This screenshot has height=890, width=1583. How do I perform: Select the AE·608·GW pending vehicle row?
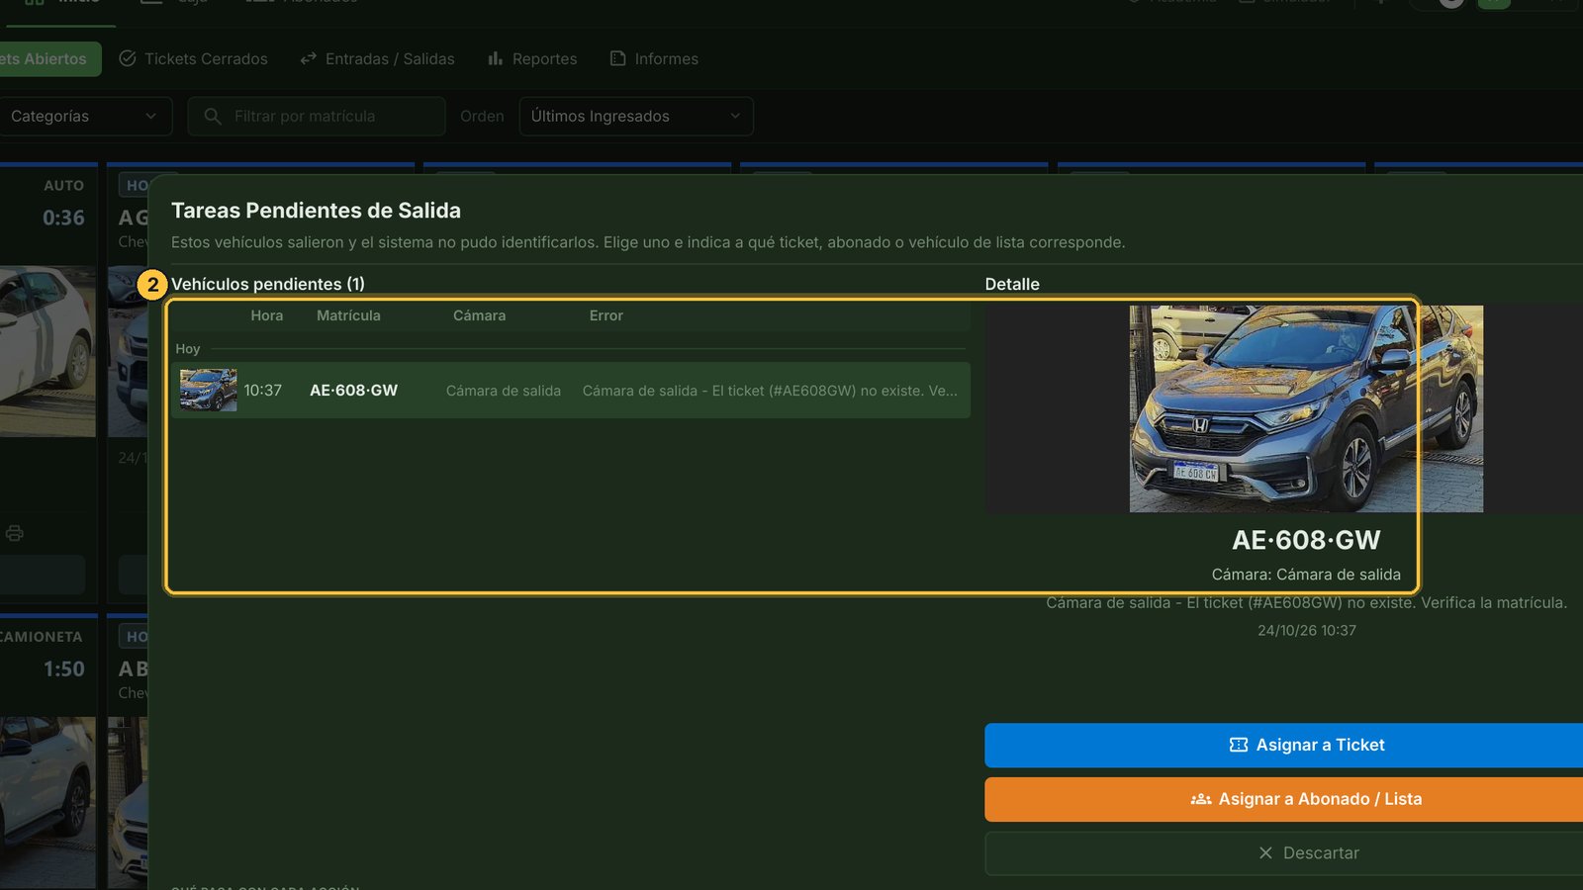[x=571, y=391]
